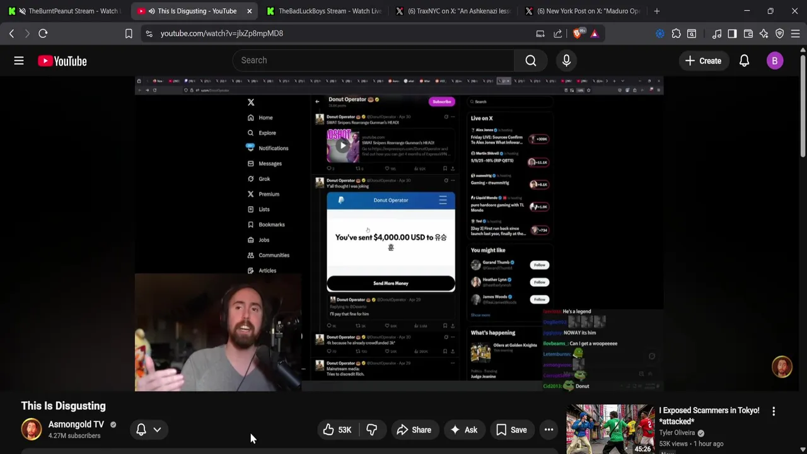Click the Ask button
Image resolution: width=807 pixels, height=454 pixels.
pyautogui.click(x=463, y=430)
